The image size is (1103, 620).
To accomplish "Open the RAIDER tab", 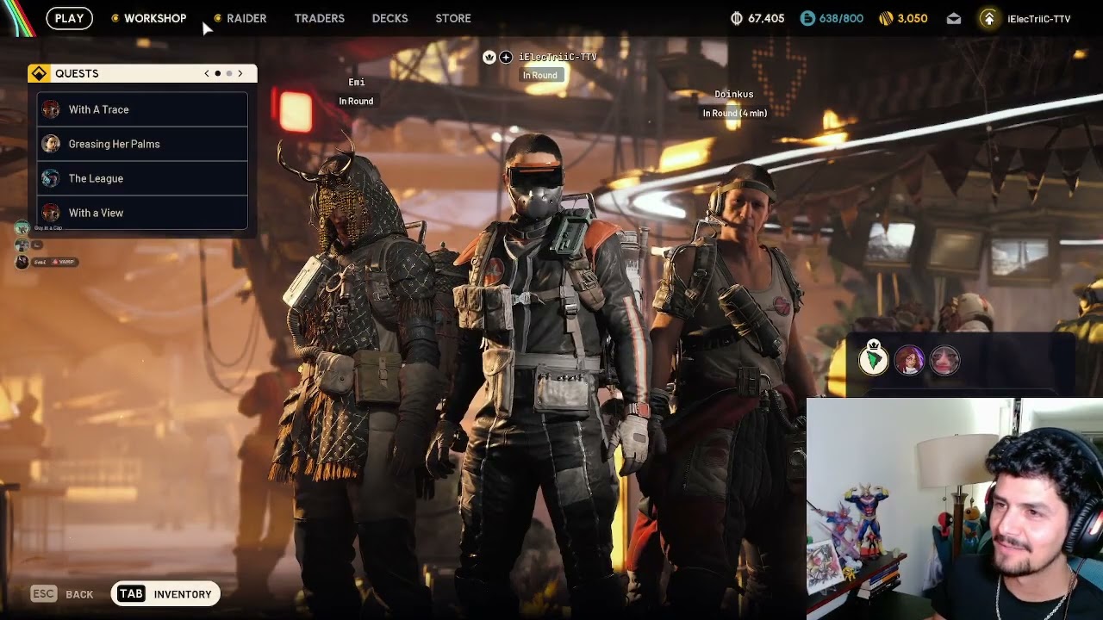I will pyautogui.click(x=246, y=18).
